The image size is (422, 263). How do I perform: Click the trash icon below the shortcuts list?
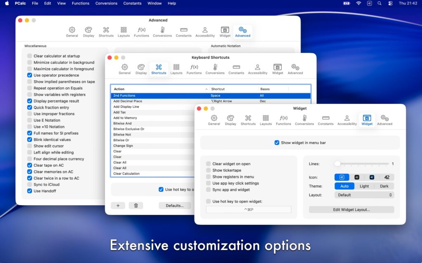pos(136,205)
